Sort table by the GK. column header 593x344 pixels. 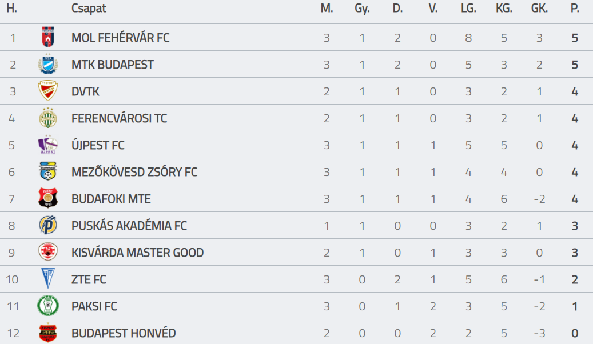coord(539,9)
